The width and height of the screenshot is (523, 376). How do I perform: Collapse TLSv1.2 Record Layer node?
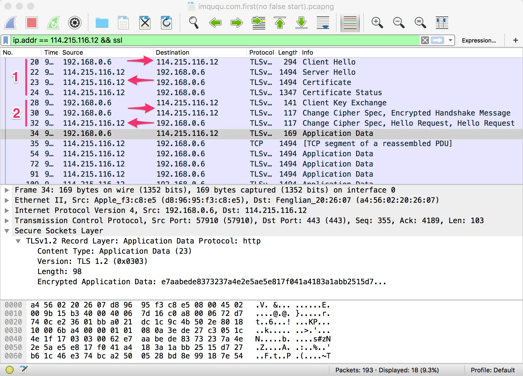pyautogui.click(x=18, y=241)
